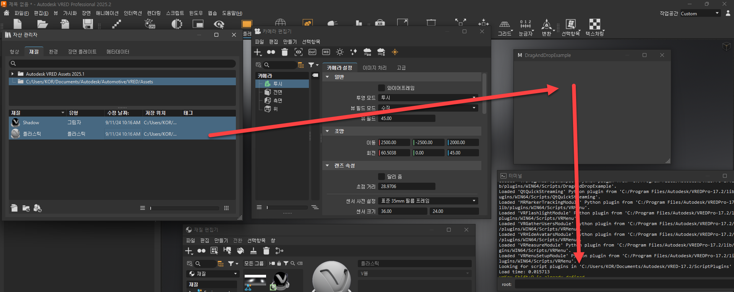Toggle the tag column icon in Camera Editor

pyautogui.click(x=315, y=75)
